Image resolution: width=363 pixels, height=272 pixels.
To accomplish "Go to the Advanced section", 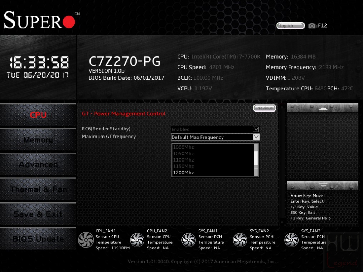I will (38, 164).
